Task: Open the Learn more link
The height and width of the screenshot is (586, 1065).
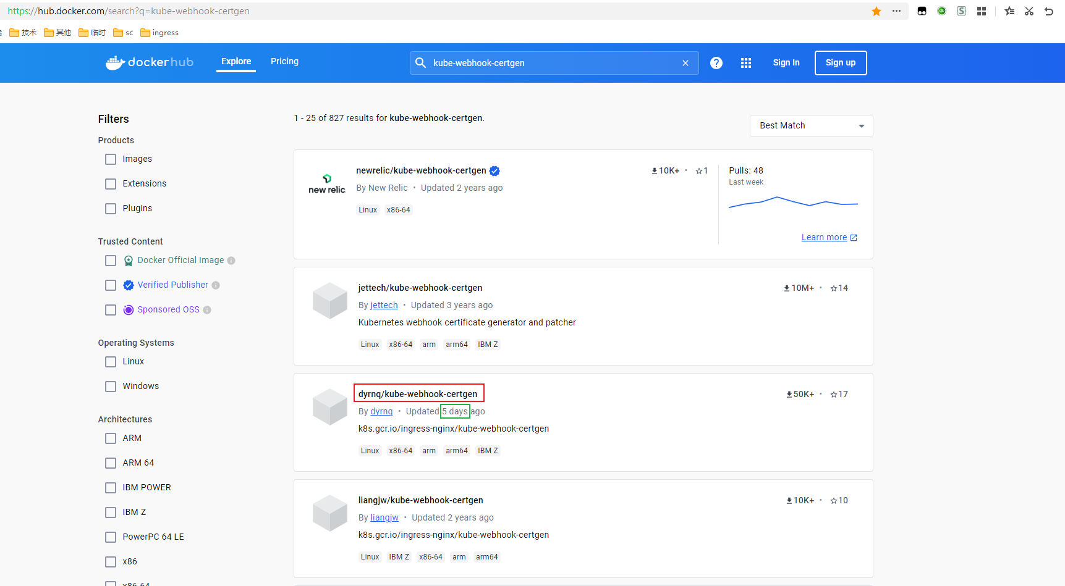Action: coord(830,238)
